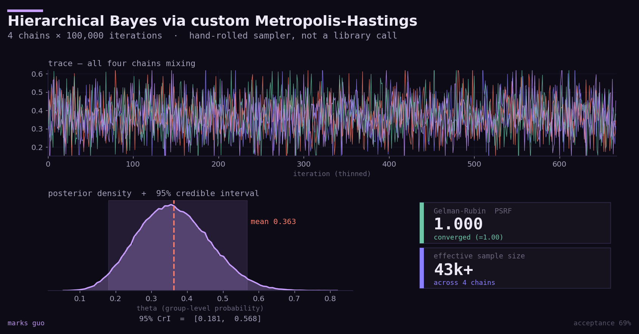Click the 'posterior density + 95% credible interval' heading

[x=154, y=193]
